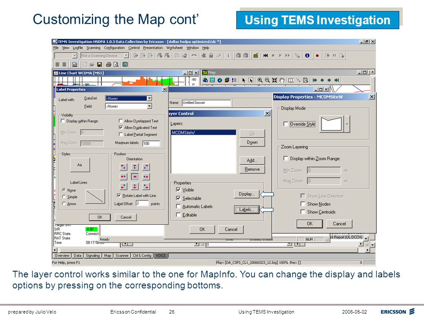
Task: Click OK in Display Properties dialog
Action: 310,223
